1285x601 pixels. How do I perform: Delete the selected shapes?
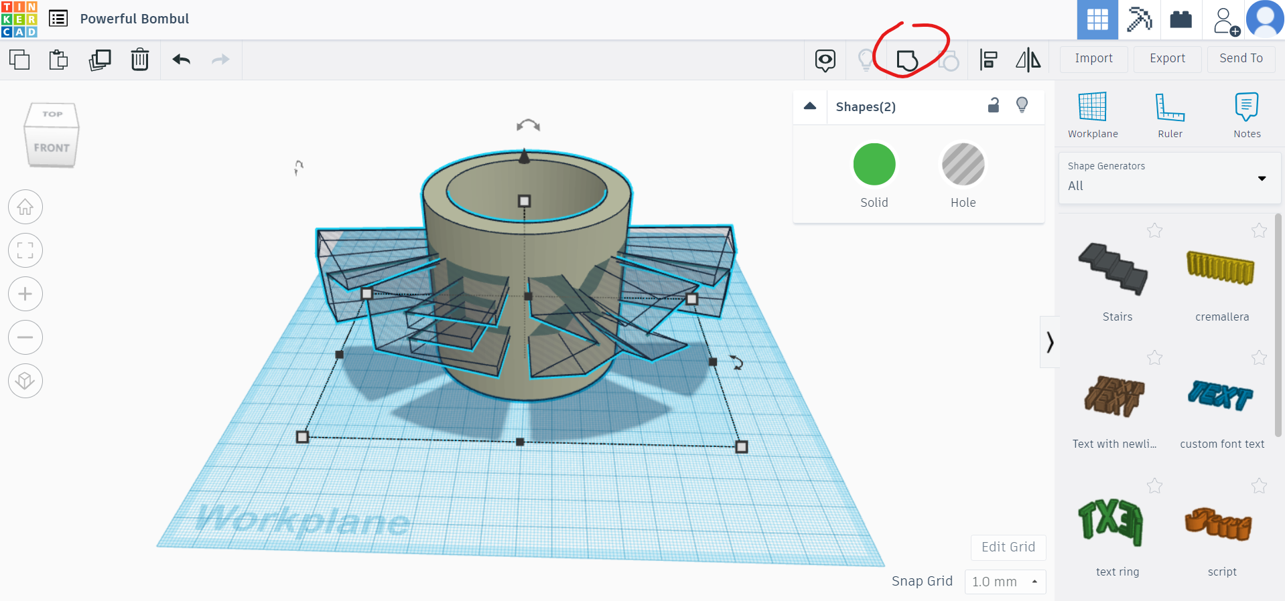coord(140,60)
